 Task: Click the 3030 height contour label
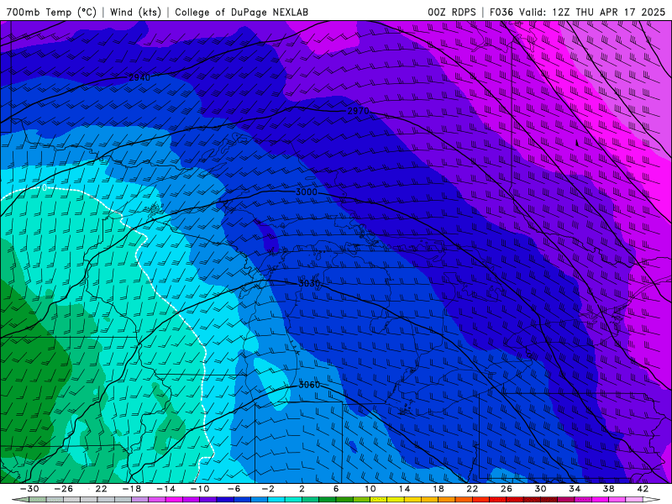(309, 283)
